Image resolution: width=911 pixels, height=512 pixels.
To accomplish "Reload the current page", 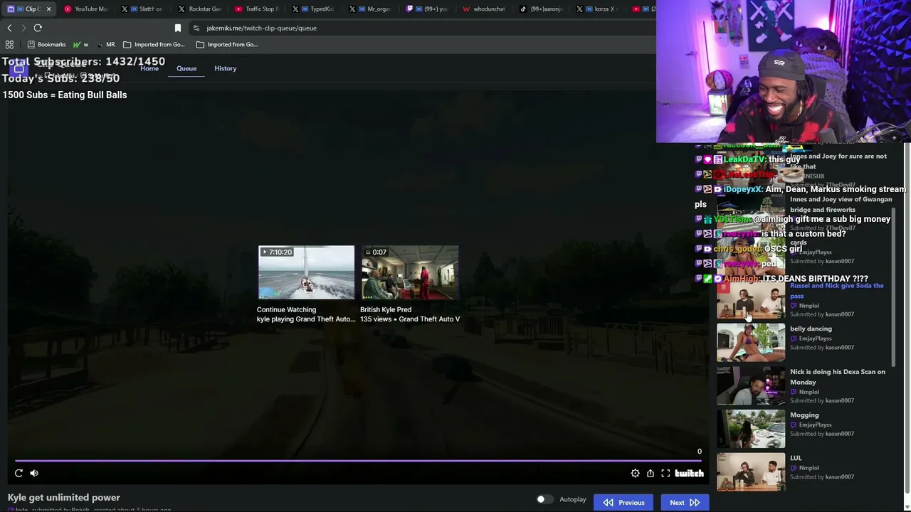I will click(38, 28).
